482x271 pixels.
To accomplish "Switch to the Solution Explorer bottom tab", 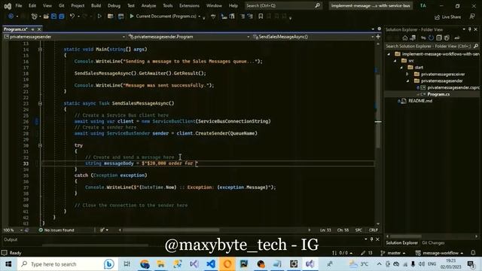I will (x=401, y=243).
